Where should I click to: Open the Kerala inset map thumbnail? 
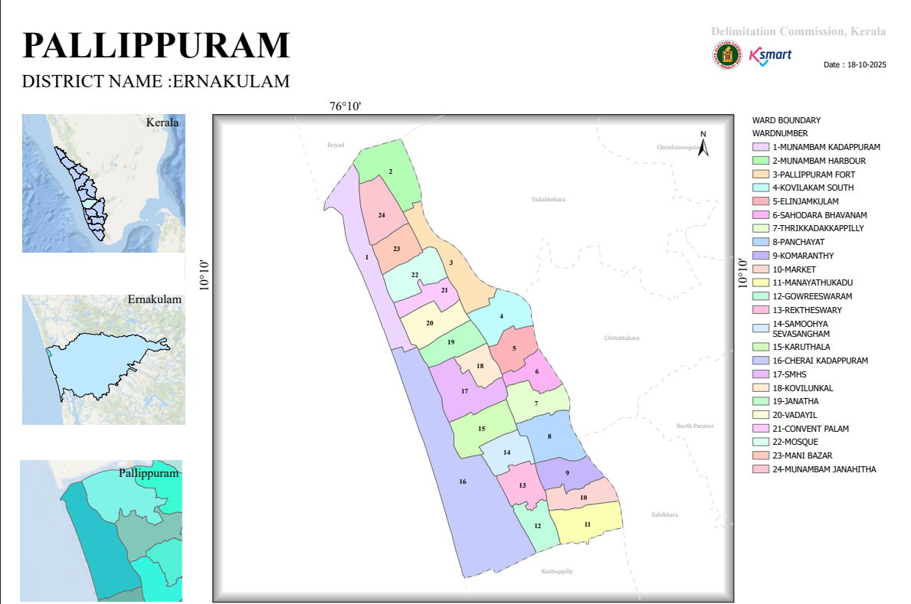click(x=103, y=183)
